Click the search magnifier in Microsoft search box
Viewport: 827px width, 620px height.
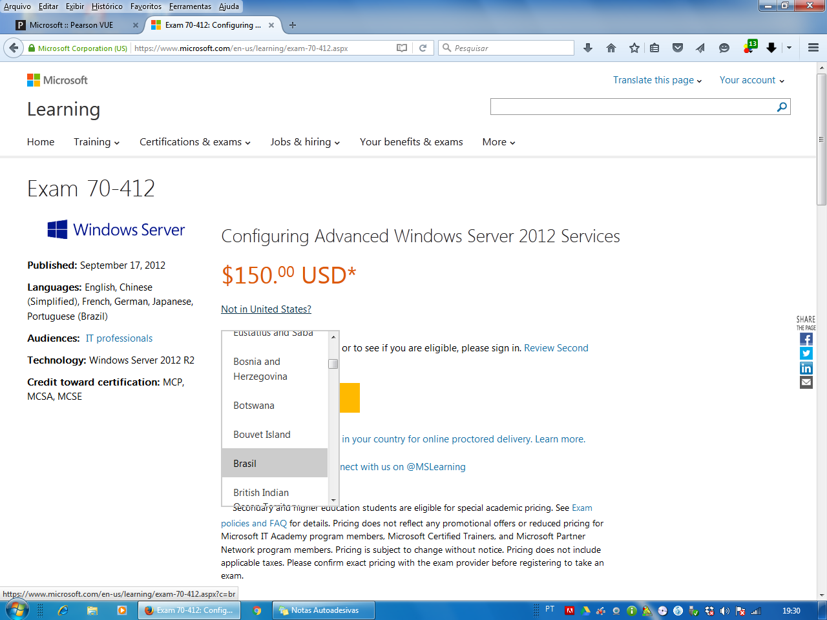pyautogui.click(x=782, y=107)
